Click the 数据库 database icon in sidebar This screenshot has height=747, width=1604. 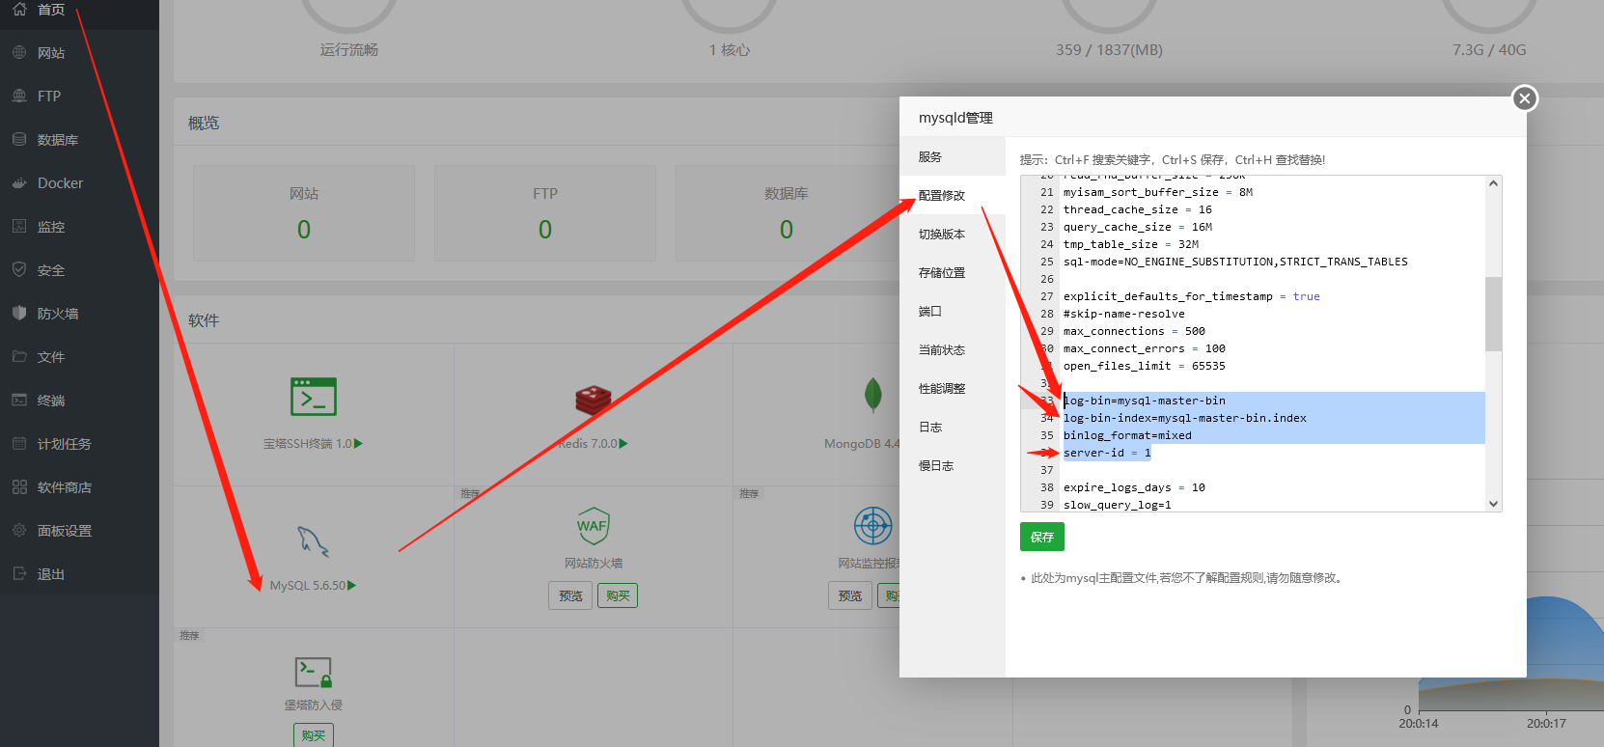pyautogui.click(x=19, y=139)
